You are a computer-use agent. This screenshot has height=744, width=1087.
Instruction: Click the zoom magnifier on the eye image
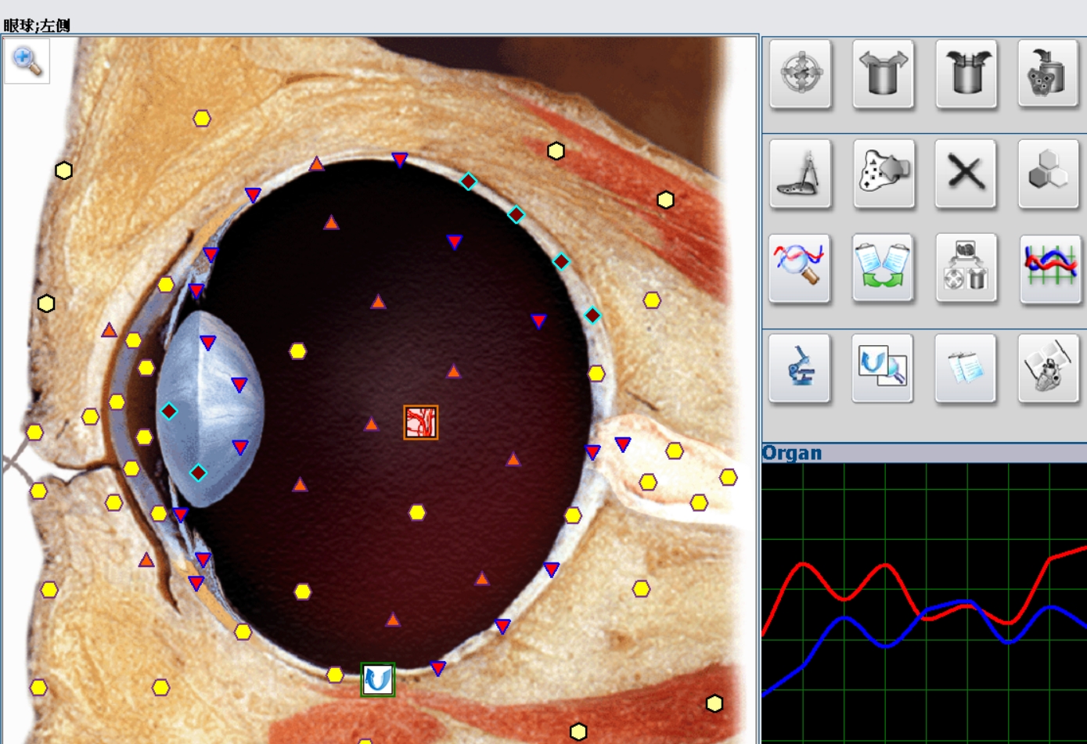tap(27, 61)
